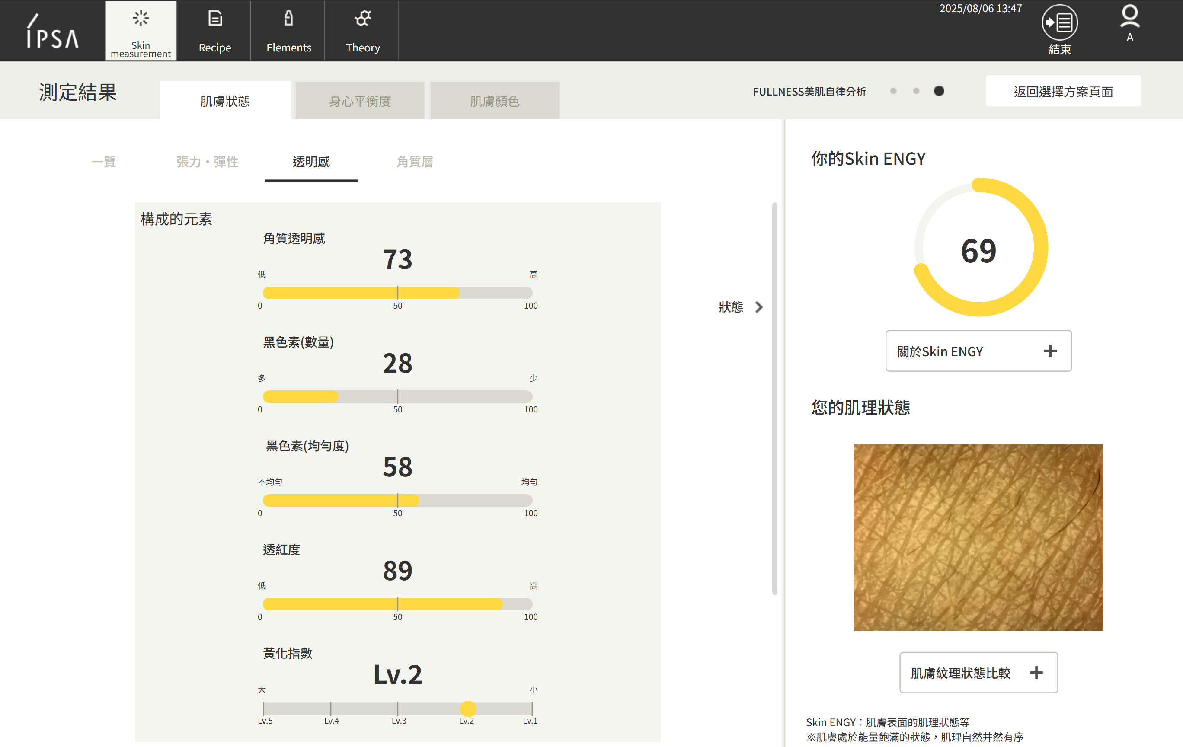Switch to 肌膚顏色 tab
This screenshot has width=1183, height=747.
click(x=494, y=101)
